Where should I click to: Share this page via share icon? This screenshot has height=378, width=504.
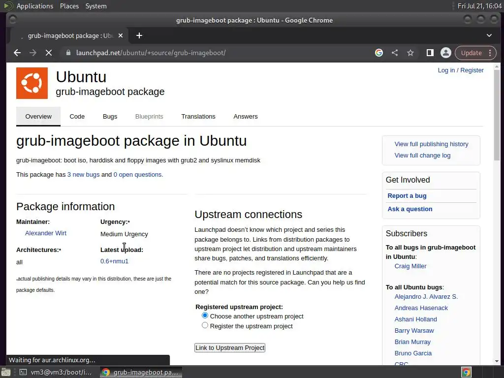[395, 53]
